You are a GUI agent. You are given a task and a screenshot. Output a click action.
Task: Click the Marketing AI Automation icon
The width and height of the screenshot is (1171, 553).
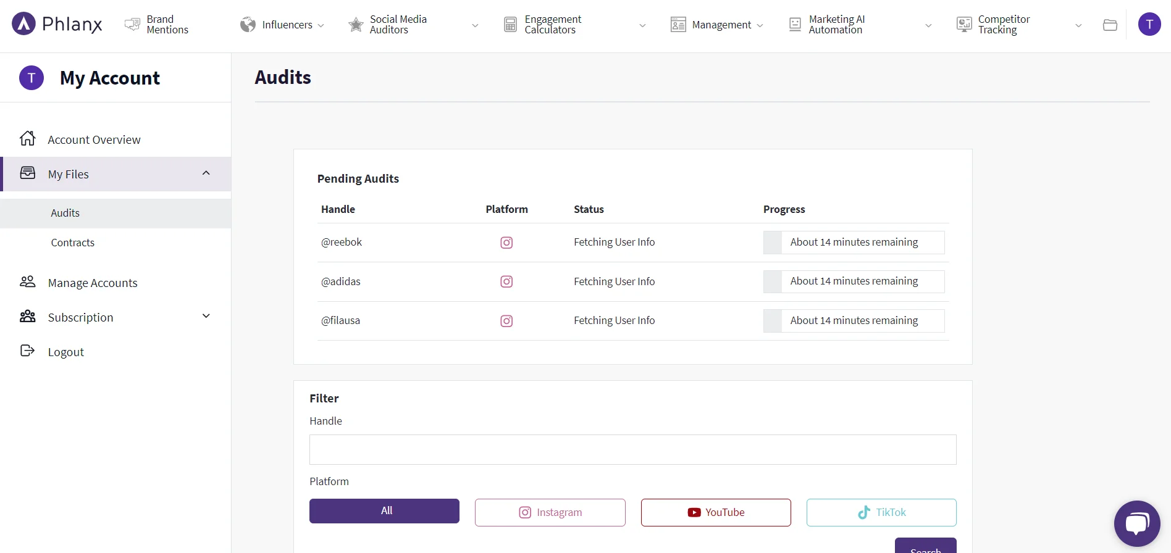(x=795, y=25)
